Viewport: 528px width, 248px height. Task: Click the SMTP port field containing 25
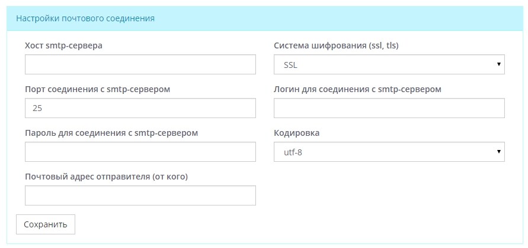(x=140, y=108)
